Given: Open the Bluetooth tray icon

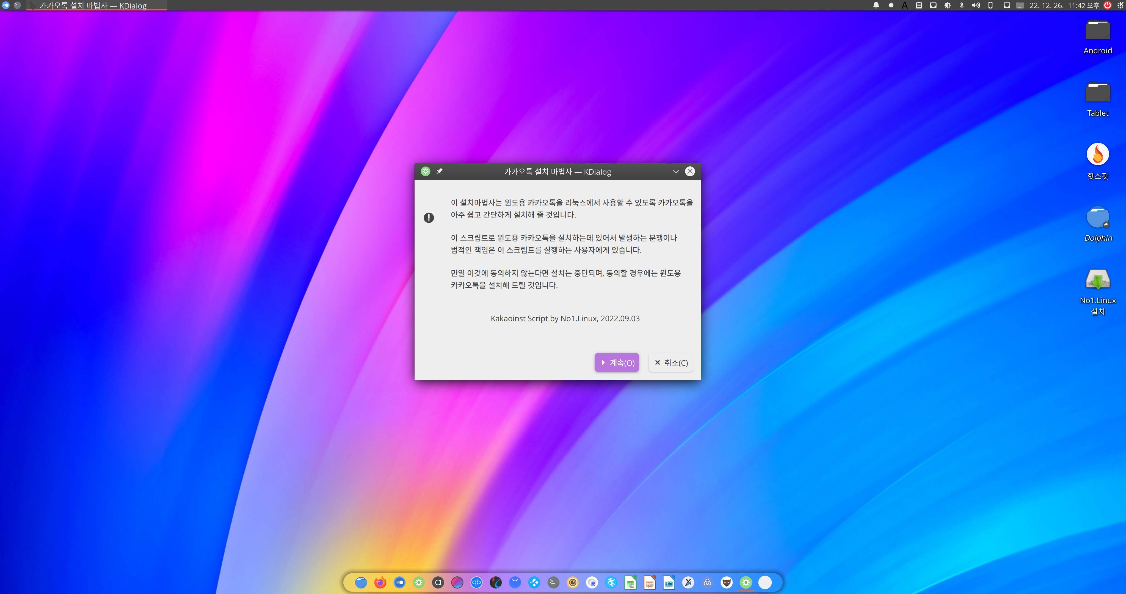Looking at the screenshot, I should click(x=962, y=5).
